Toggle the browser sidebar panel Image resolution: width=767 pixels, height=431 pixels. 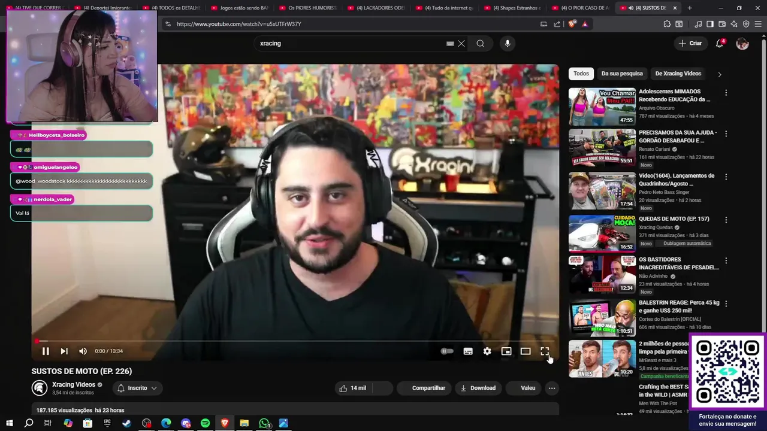pyautogui.click(x=710, y=24)
